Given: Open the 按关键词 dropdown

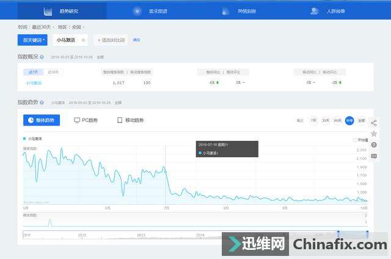Looking at the screenshot, I should tap(34, 40).
